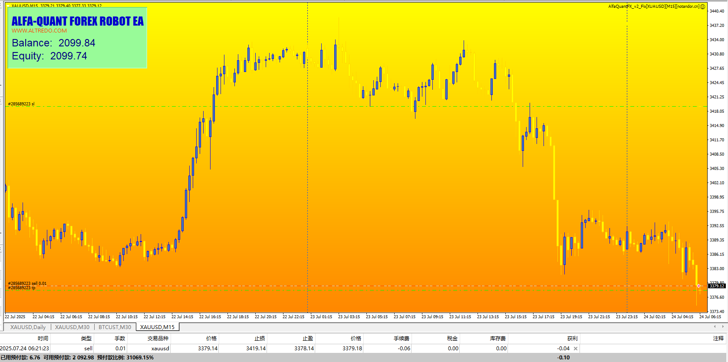Open the BTCUST,M30 chart tab
The width and height of the screenshot is (728, 362).
[x=115, y=327]
